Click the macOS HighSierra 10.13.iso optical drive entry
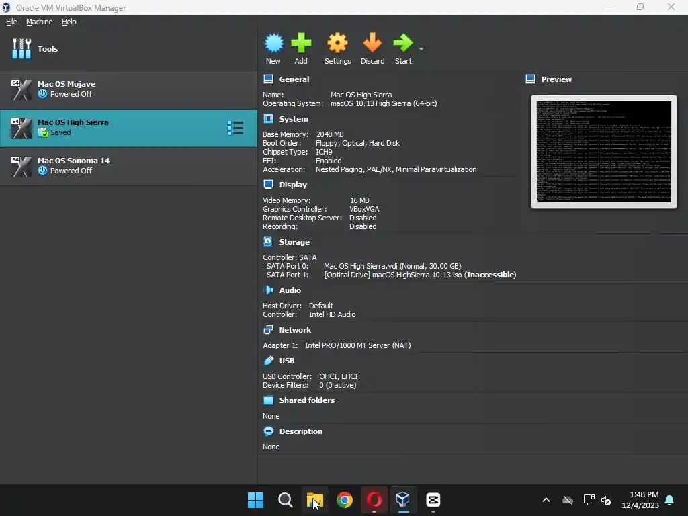This screenshot has width=688, height=516. coord(420,275)
